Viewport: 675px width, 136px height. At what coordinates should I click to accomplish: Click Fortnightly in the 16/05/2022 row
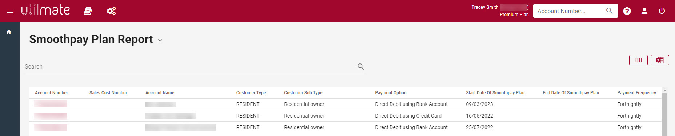(629, 116)
